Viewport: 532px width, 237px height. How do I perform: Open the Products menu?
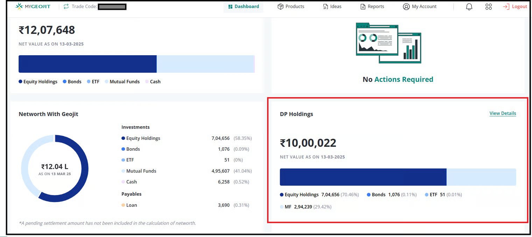pyautogui.click(x=295, y=7)
